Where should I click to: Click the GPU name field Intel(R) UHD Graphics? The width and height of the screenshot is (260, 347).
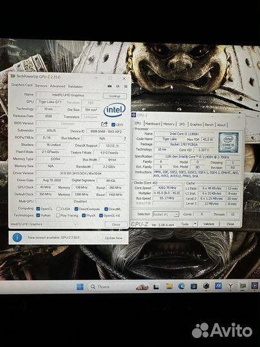point(68,95)
